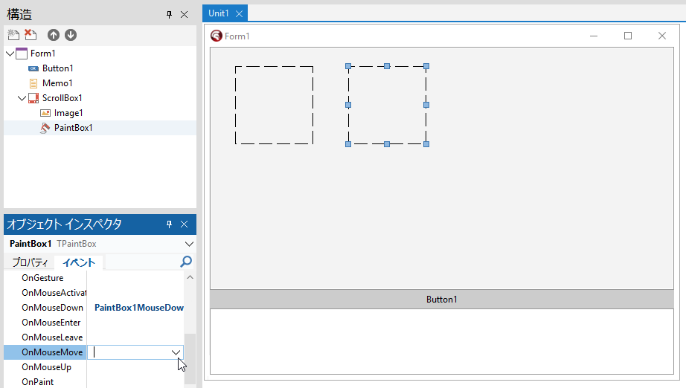This screenshot has width=686, height=388.
Task: Select Memo1 node in the structure tree
Action: pos(57,83)
